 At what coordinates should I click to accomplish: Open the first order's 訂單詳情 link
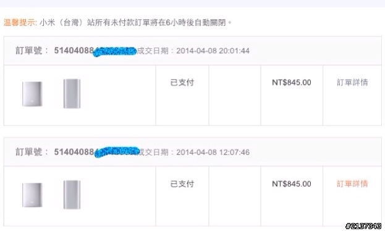coord(352,83)
